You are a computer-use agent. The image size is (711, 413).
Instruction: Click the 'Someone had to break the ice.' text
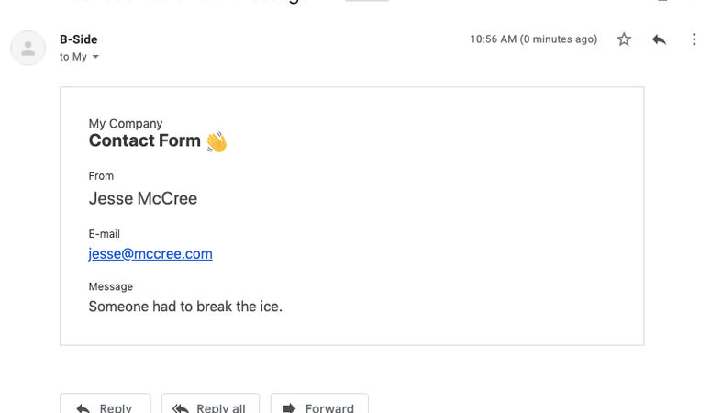pos(185,307)
